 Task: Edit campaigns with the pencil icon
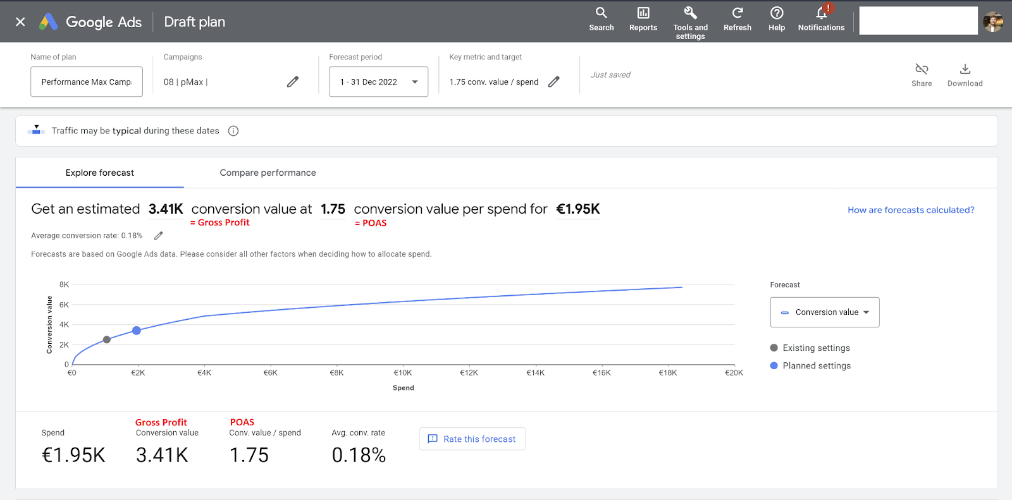tap(292, 82)
